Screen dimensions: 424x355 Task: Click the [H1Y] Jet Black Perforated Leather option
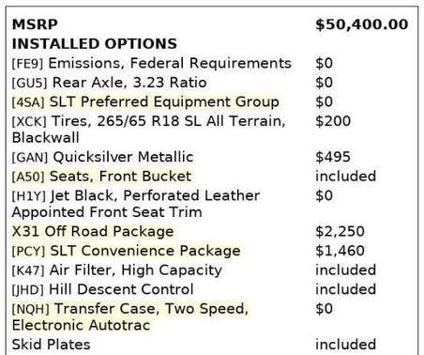(136, 204)
